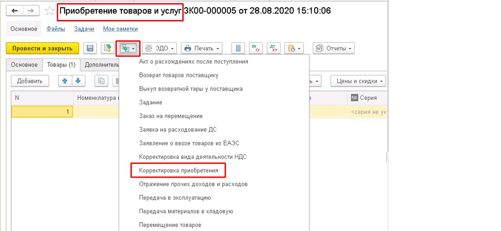Move row down with blue arrow
Screen dimensions: 501x231
78,81
